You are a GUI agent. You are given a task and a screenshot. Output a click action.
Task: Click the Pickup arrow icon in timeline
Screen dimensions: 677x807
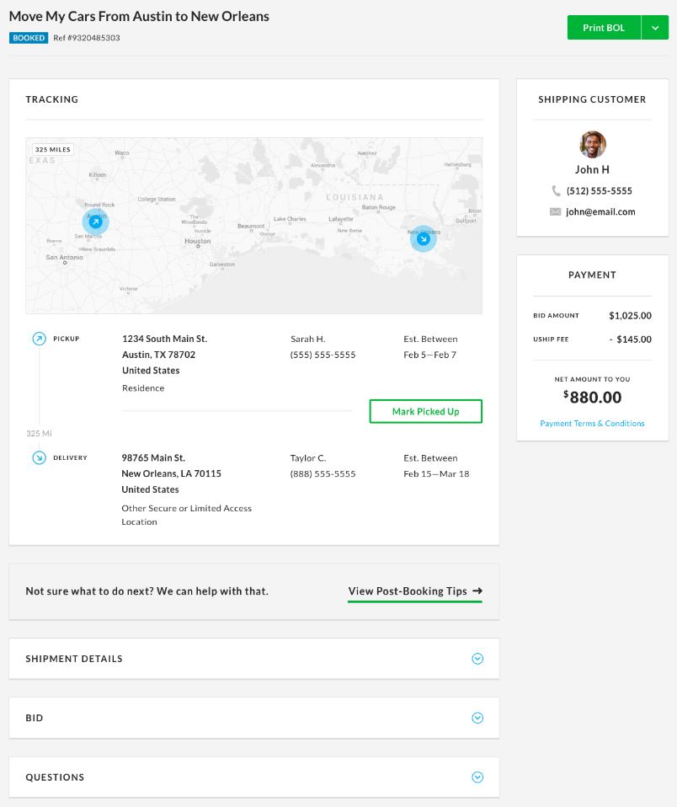coord(39,339)
